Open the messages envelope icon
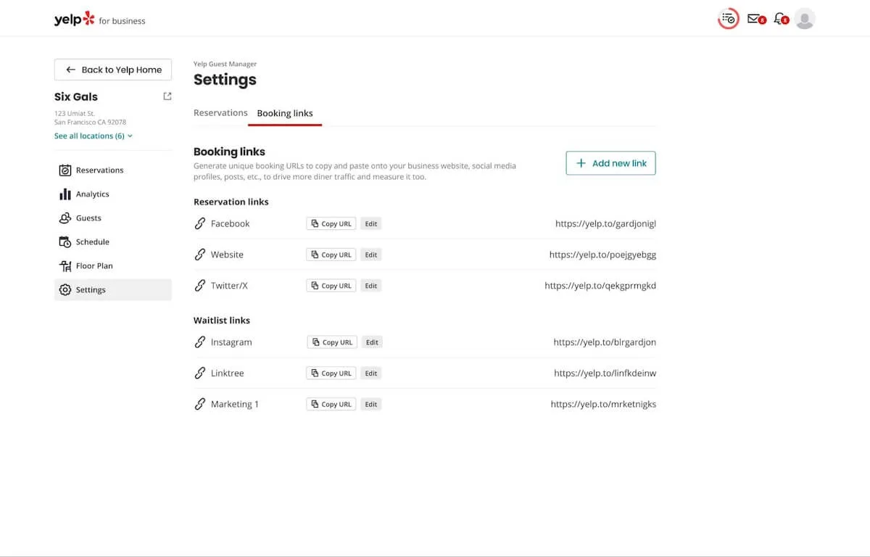The width and height of the screenshot is (870, 557). point(755,19)
